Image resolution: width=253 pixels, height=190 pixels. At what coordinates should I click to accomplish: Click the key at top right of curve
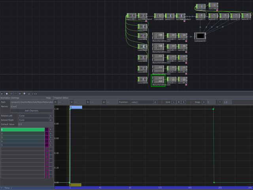[x=213, y=109]
